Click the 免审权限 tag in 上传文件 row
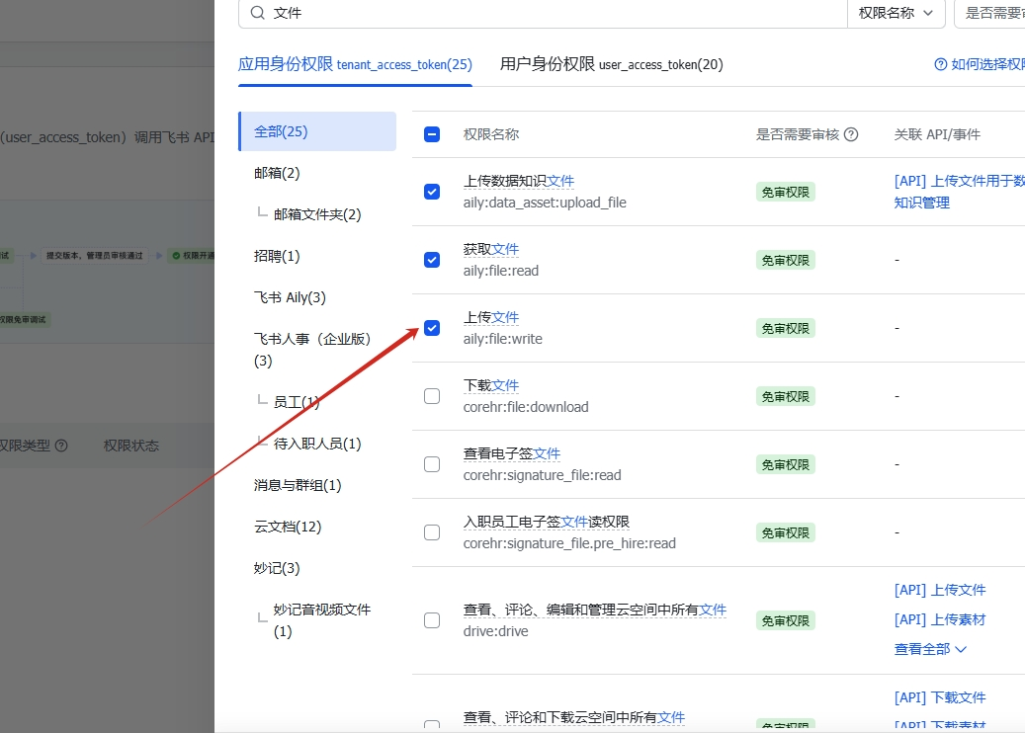This screenshot has width=1025, height=733. pos(786,329)
